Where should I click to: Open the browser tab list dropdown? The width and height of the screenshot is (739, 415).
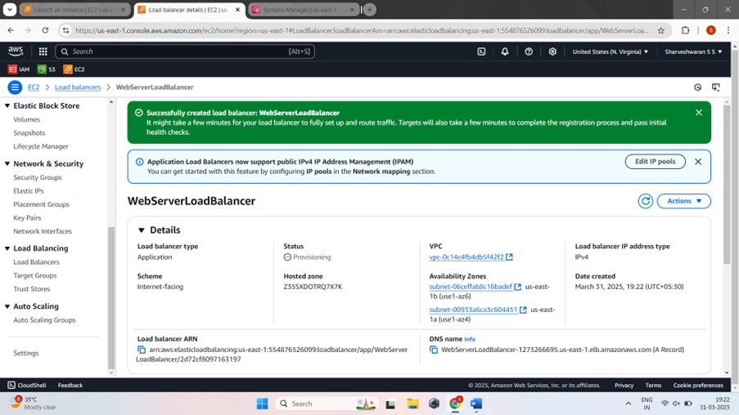10,10
